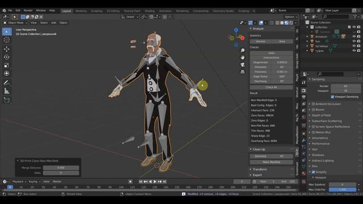Viewport: 363px width, 204px height.
Task: Play animation forward
Action: point(155,182)
